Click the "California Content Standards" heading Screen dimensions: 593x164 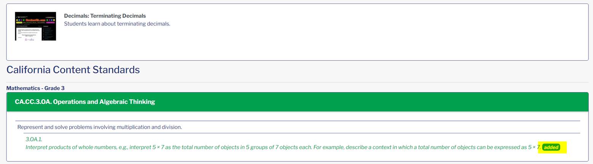coord(73,70)
